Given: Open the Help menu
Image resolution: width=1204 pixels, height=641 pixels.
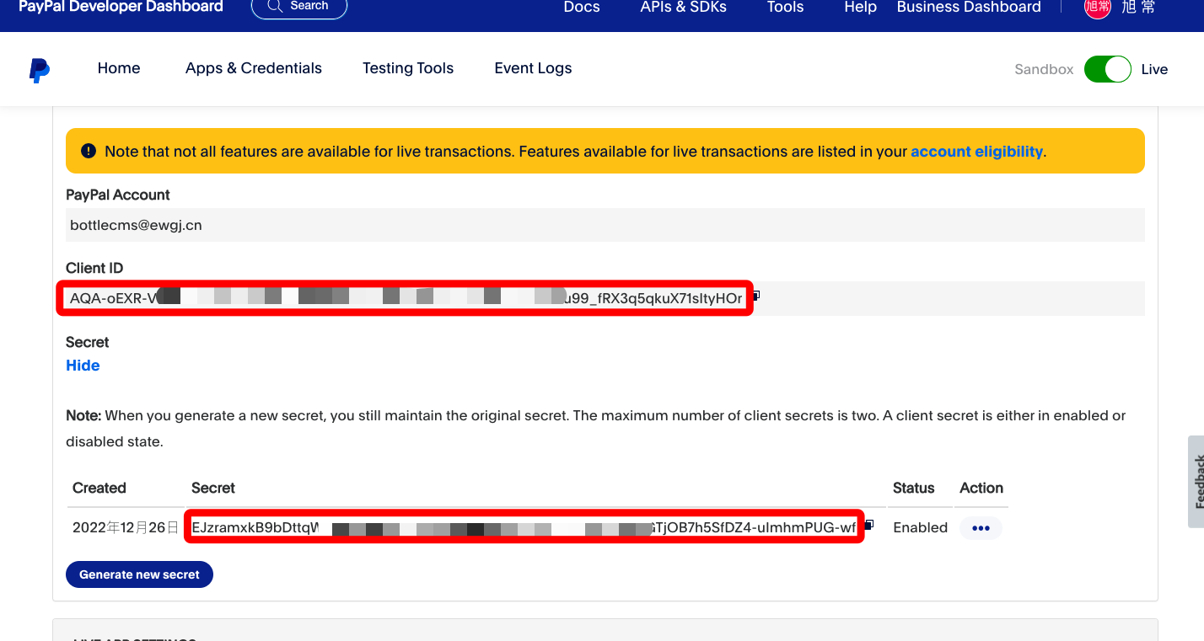Looking at the screenshot, I should pyautogui.click(x=861, y=8).
